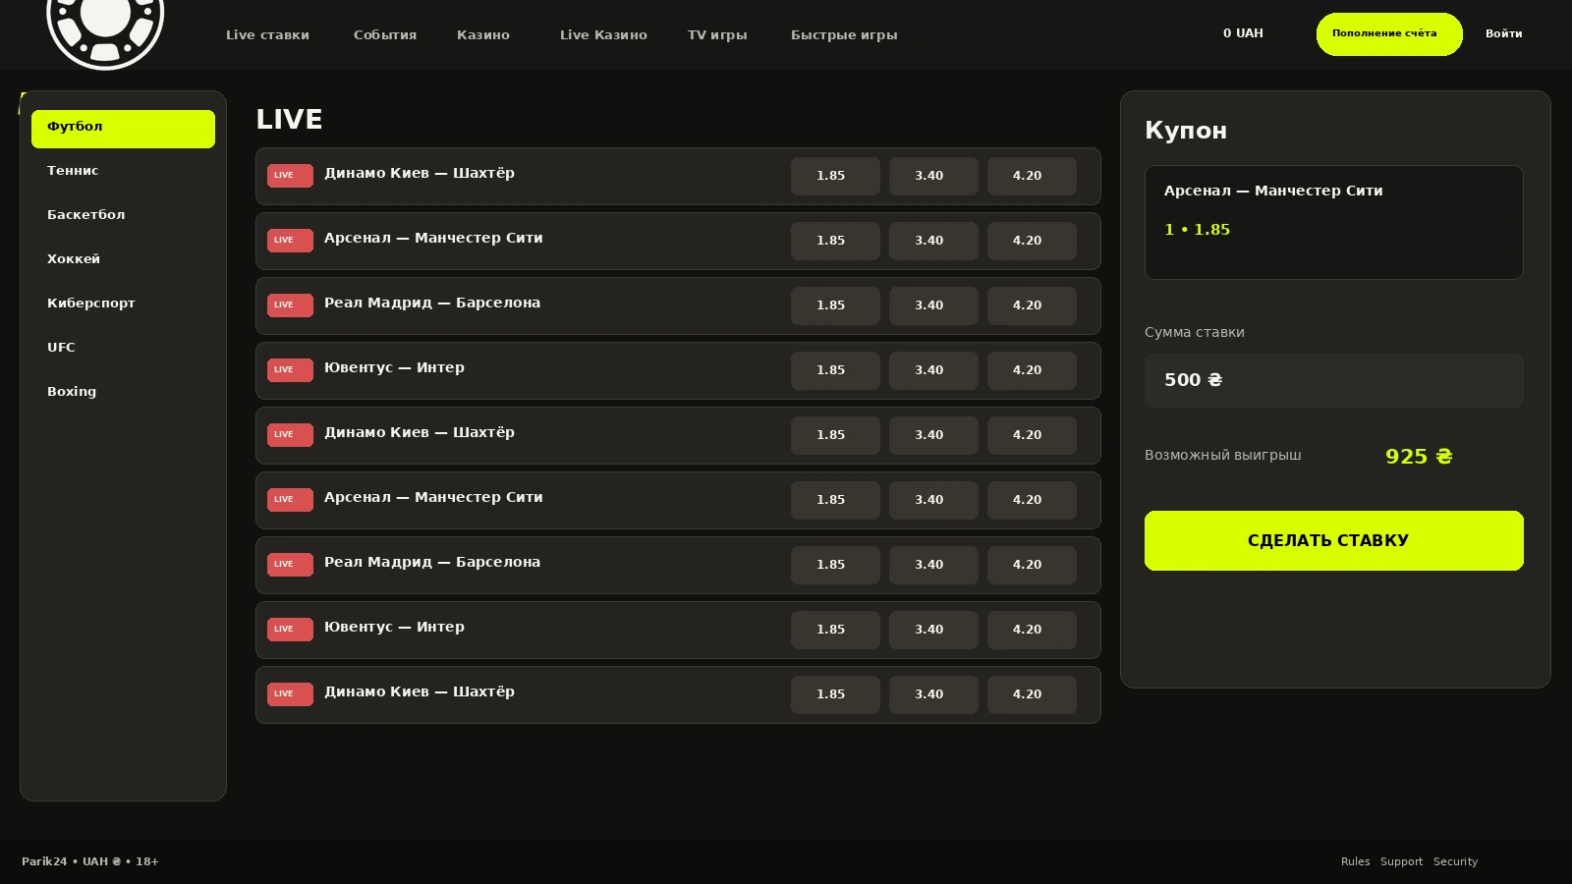Viewport: 1572px width, 884px height.
Task: Switch to Live Казино
Action: pyautogui.click(x=603, y=34)
